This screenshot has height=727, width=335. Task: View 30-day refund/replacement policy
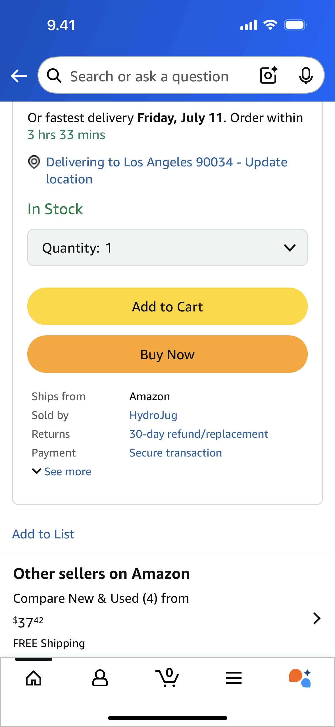[199, 434]
